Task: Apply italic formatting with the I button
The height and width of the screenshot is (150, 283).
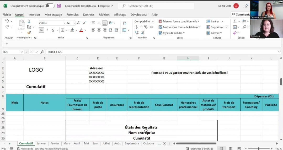Action: point(47,30)
